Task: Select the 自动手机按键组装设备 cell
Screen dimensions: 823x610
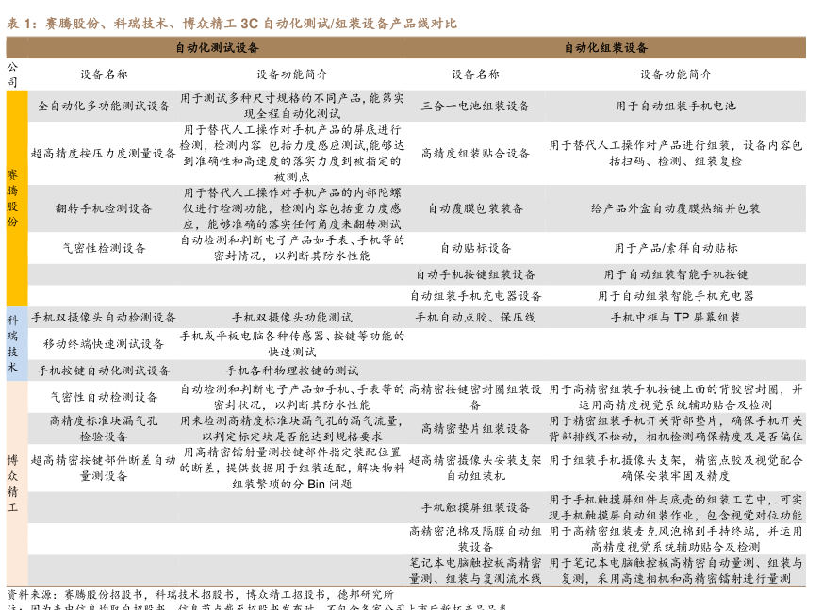Action: pos(475,274)
